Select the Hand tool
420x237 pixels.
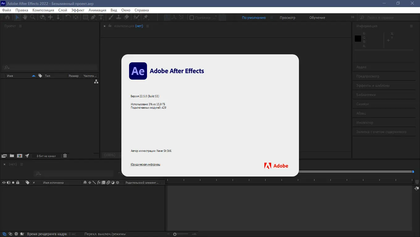click(x=25, y=17)
